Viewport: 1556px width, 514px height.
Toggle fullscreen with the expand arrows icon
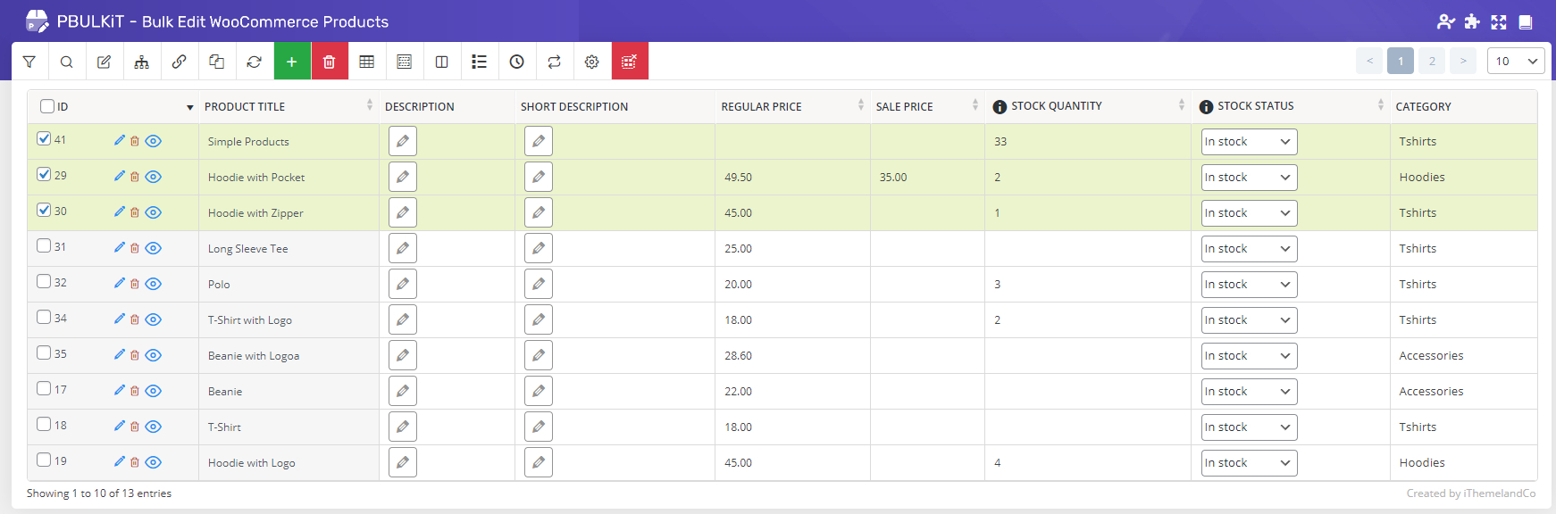[1499, 22]
